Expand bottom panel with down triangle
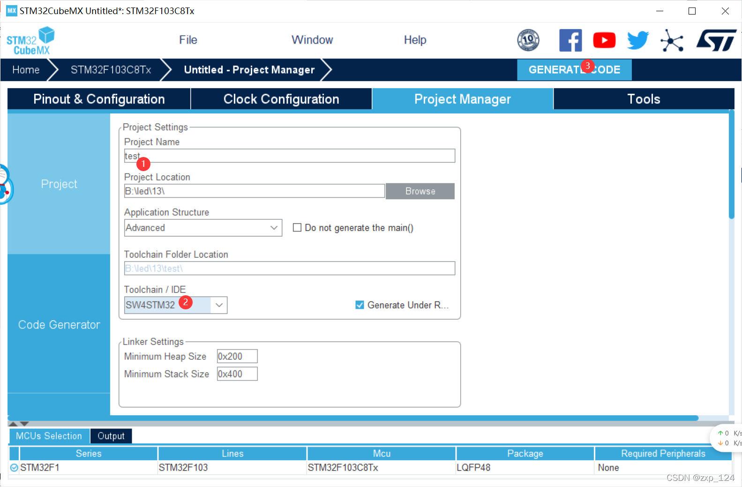This screenshot has height=487, width=742. click(x=24, y=424)
